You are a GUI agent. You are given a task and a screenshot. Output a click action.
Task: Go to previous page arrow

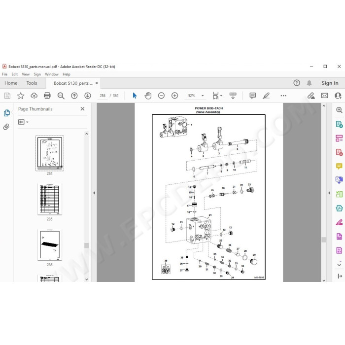click(74, 96)
